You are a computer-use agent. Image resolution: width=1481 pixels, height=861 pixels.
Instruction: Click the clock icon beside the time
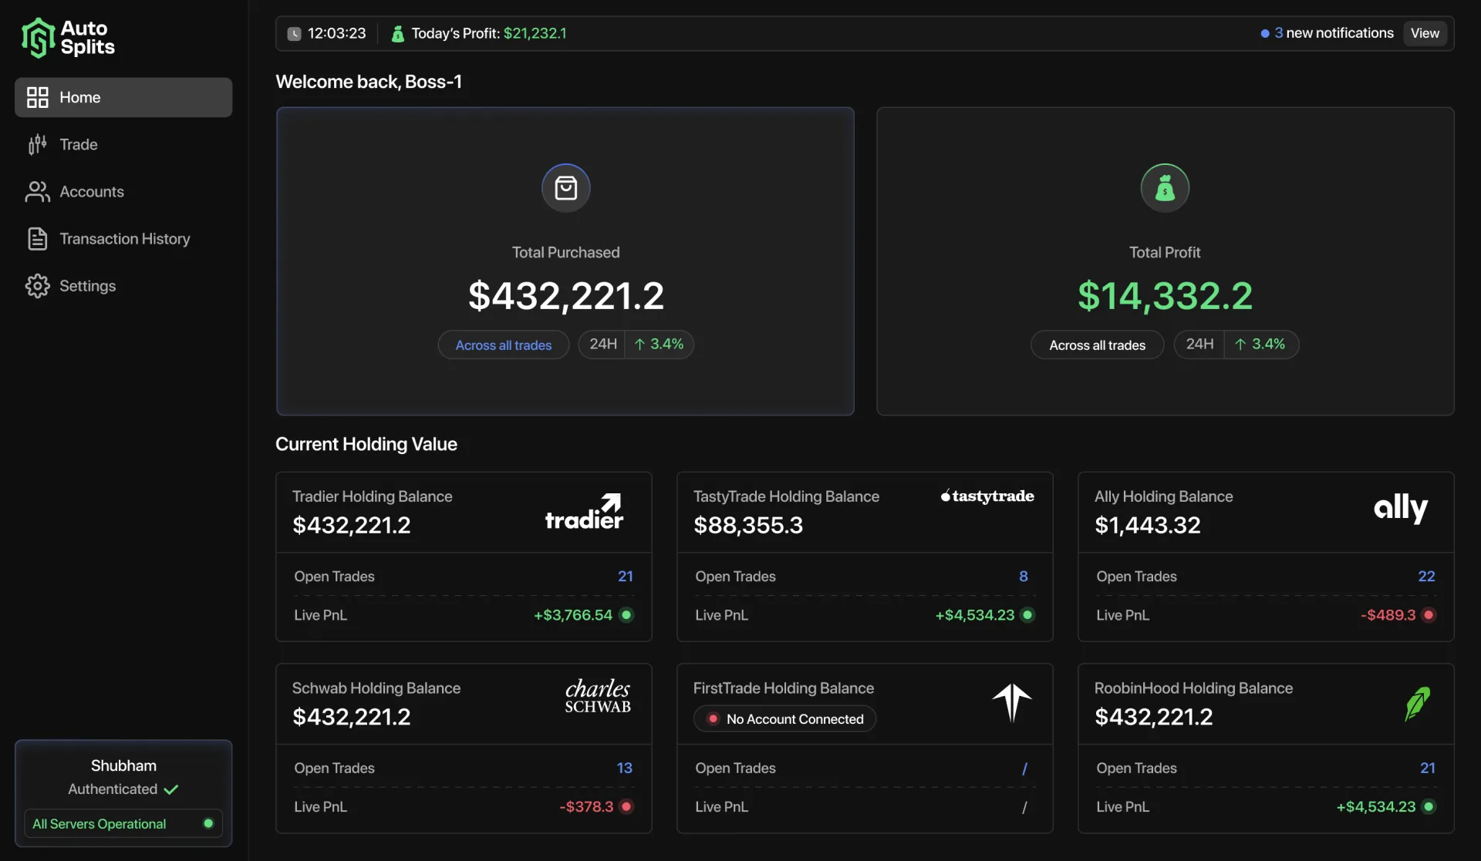click(x=294, y=34)
